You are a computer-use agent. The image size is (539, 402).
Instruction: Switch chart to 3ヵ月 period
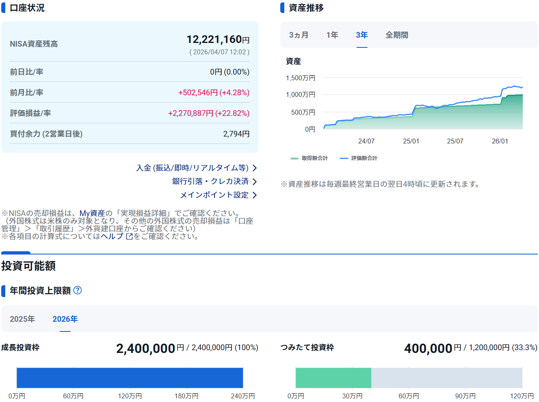point(298,35)
